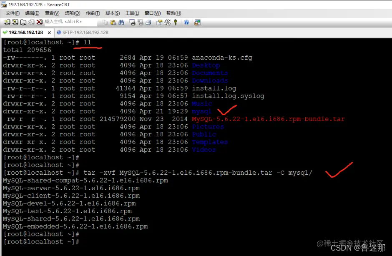Click the 'total 209656' line
Screen dimensions: 392x256
[x=27, y=50]
